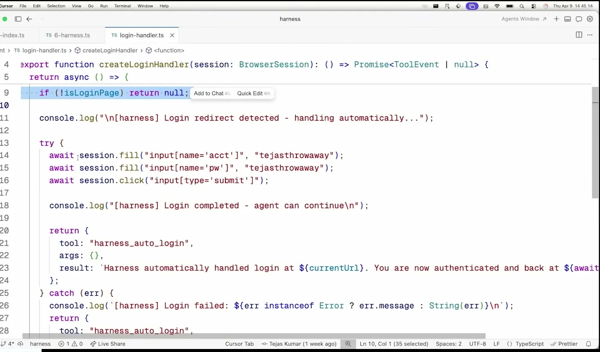
Task: Open the errors and warnings indicator
Action: coord(70,344)
